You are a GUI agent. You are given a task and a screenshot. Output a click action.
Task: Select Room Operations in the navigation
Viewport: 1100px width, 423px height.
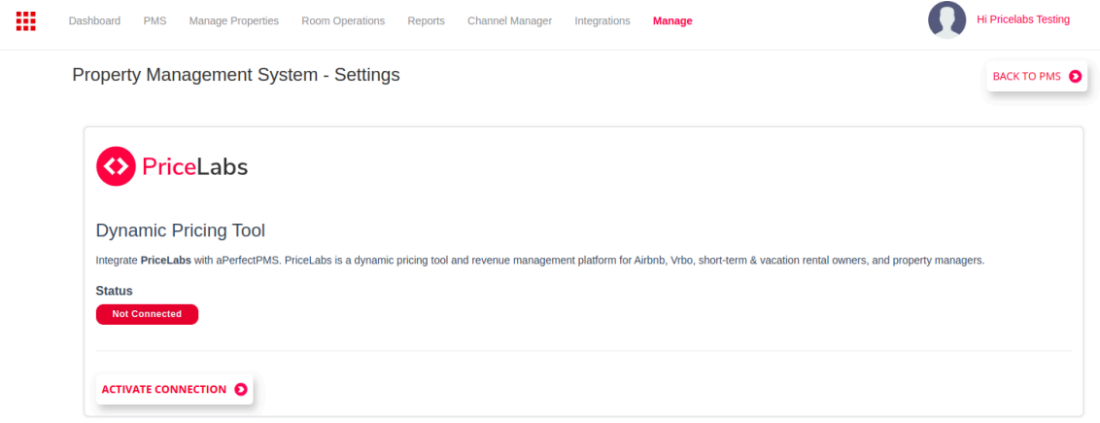(343, 21)
